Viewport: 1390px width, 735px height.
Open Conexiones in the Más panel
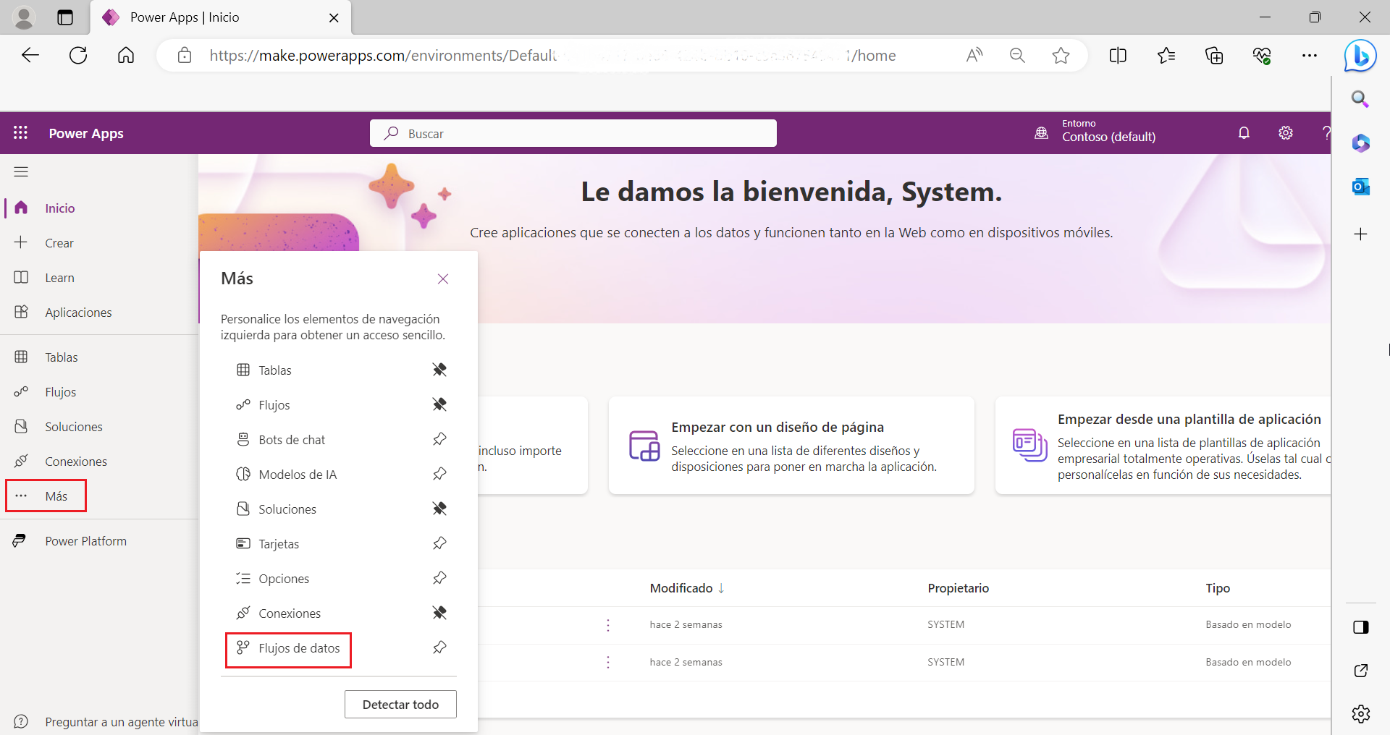[x=290, y=613]
